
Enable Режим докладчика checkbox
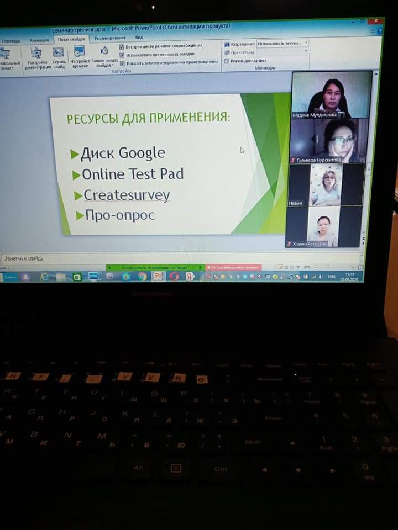click(x=227, y=61)
